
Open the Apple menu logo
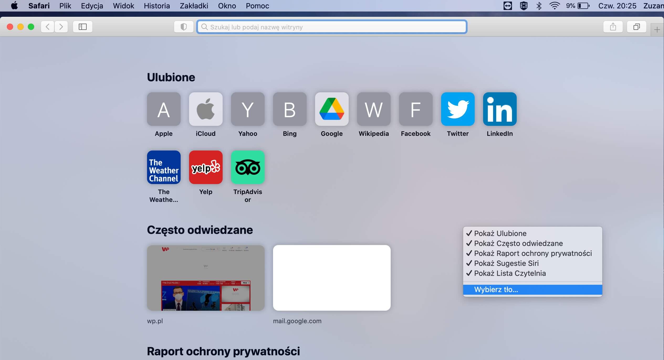click(14, 6)
